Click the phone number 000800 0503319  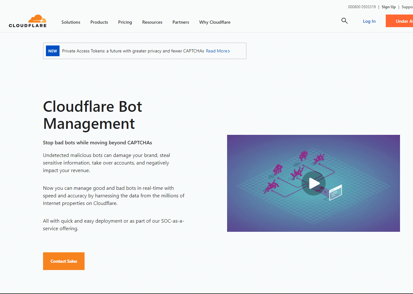tap(362, 7)
